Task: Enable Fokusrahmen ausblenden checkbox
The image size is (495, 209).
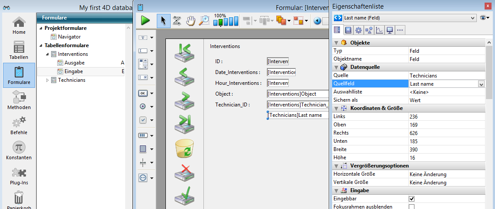Action: 412,206
